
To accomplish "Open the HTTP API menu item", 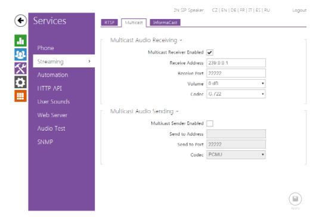I will coord(49,88).
